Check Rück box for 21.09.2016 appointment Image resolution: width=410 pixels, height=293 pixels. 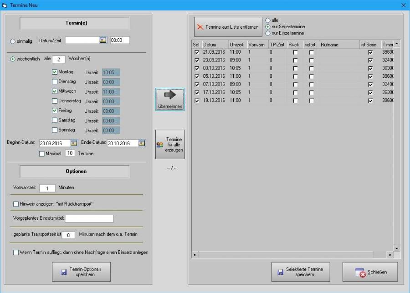(295, 53)
